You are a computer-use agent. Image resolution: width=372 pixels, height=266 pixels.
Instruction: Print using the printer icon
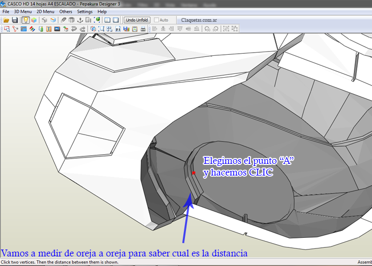pos(143,29)
